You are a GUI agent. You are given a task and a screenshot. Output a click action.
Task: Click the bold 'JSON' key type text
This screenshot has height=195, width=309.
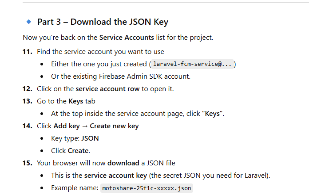point(90,138)
